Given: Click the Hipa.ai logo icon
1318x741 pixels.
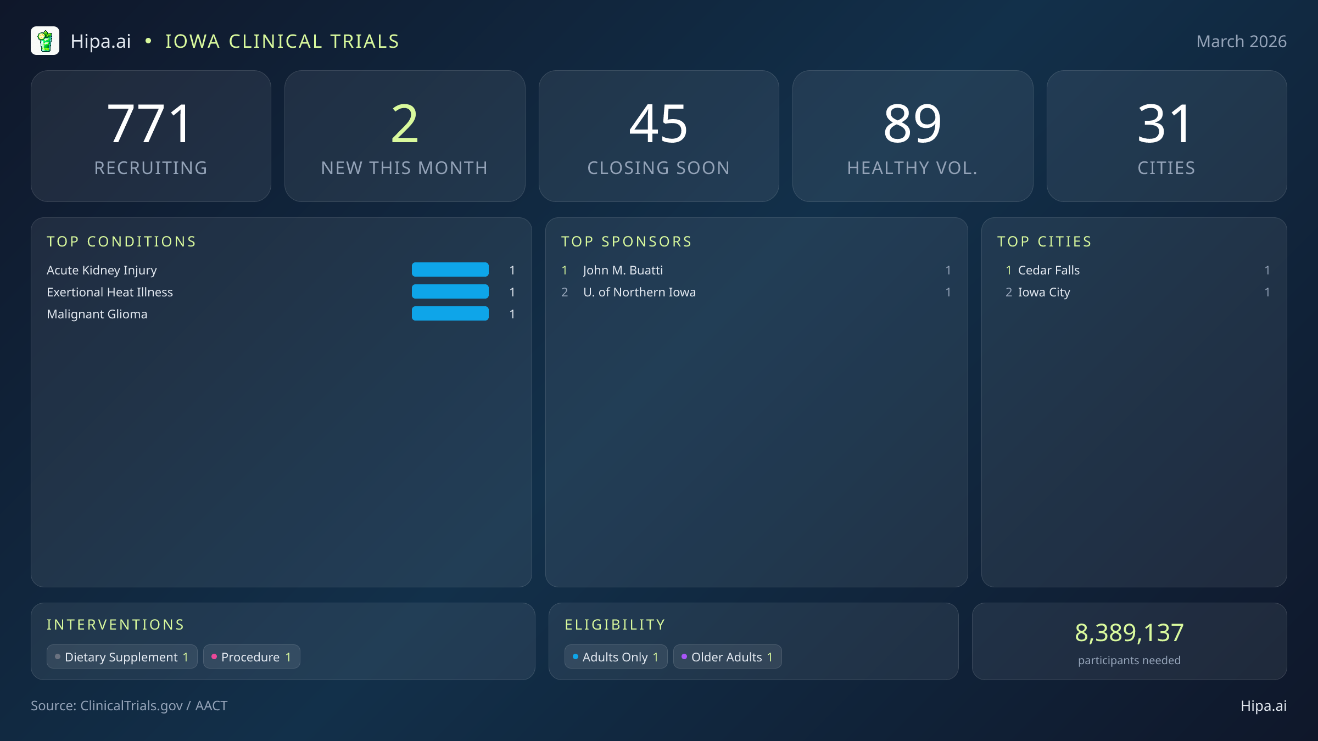Looking at the screenshot, I should [45, 41].
